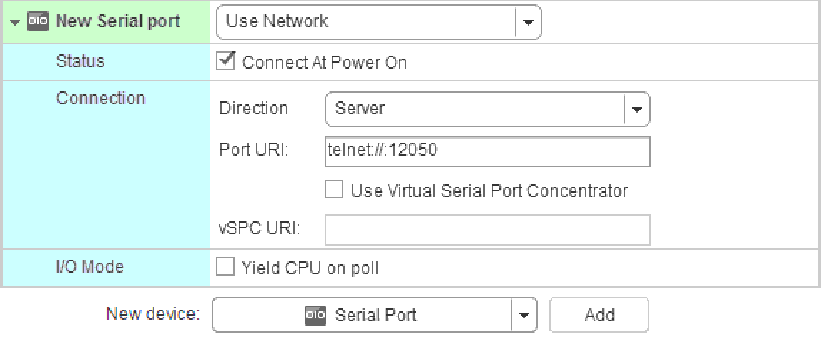Click the vSPC URI text field

pos(487,229)
